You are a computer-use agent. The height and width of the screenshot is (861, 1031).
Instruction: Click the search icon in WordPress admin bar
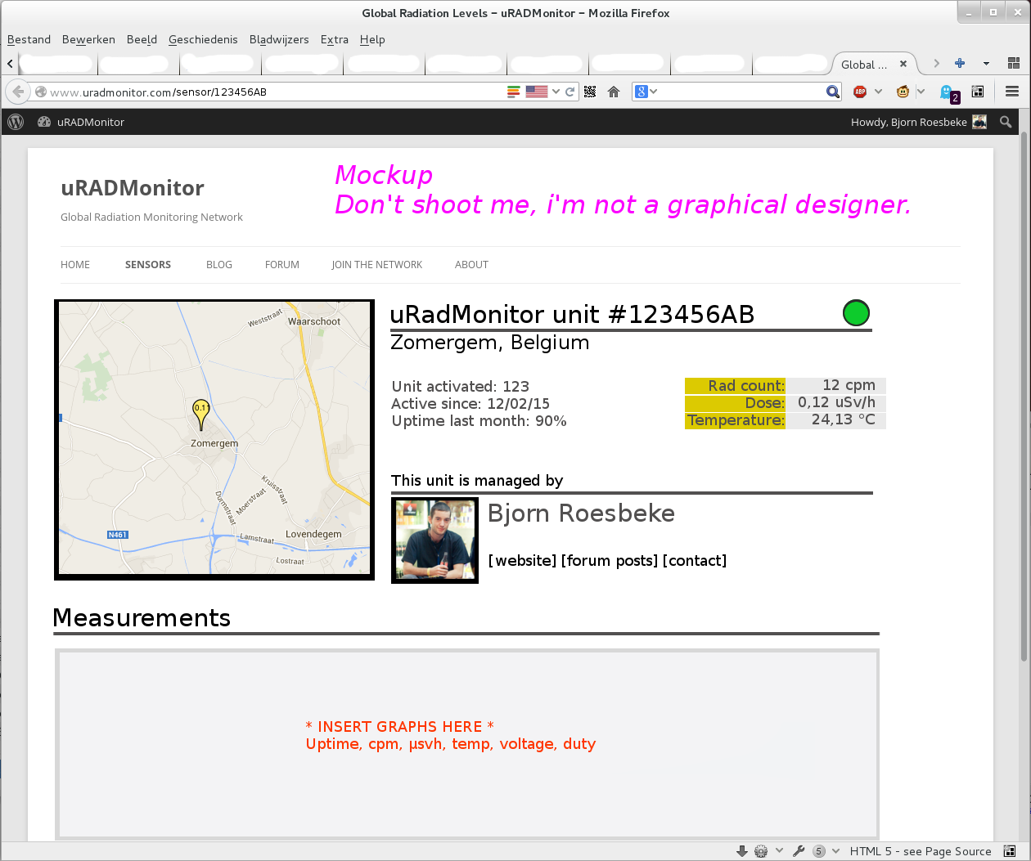1006,122
